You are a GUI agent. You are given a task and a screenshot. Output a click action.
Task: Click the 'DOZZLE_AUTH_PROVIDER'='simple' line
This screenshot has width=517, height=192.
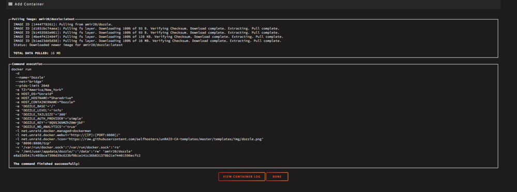click(x=49, y=119)
